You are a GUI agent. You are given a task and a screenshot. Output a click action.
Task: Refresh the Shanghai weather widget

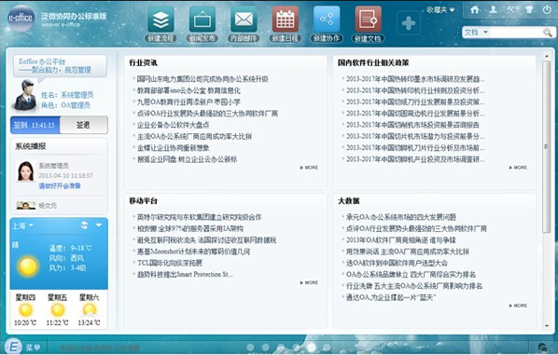pos(84,225)
